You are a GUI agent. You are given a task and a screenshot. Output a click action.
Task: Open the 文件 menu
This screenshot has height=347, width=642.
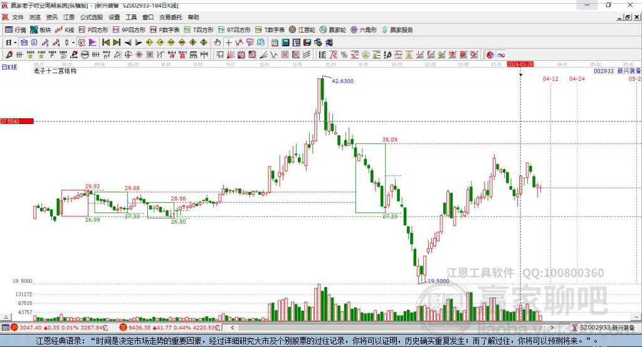click(x=18, y=17)
